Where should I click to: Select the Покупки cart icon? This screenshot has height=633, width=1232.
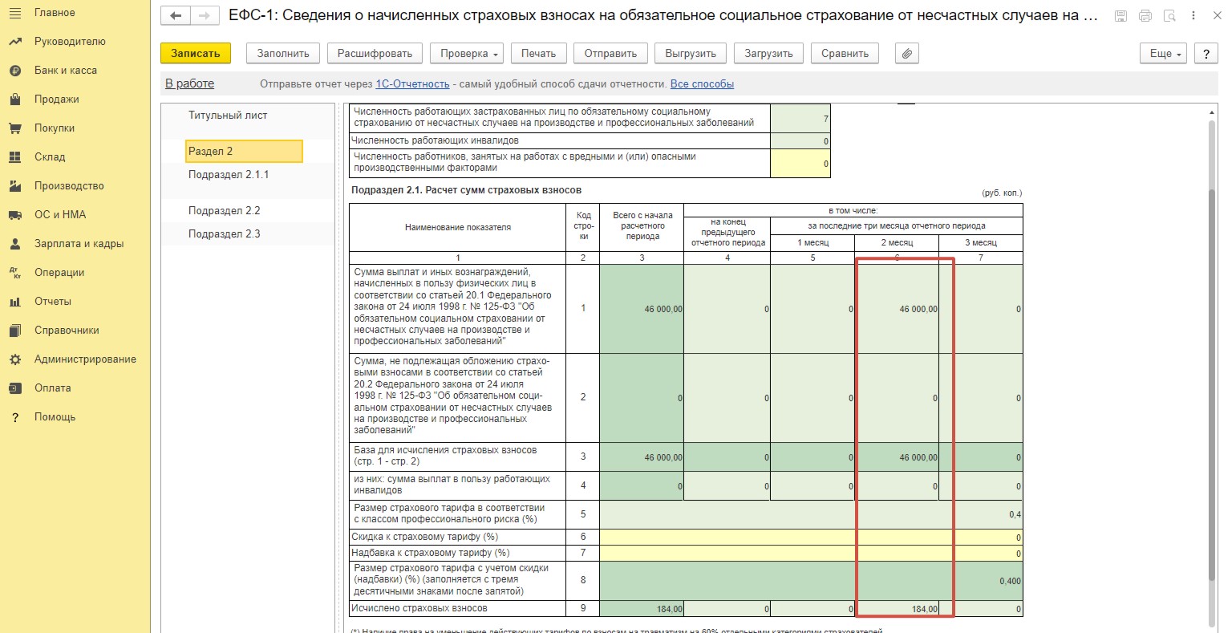(x=14, y=128)
